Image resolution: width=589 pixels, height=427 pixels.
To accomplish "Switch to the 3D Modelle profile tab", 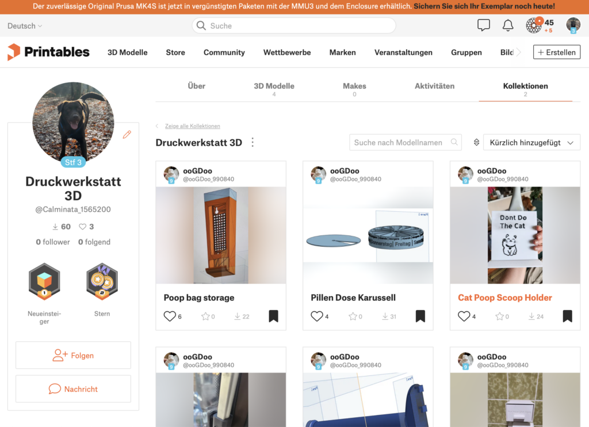I will pyautogui.click(x=274, y=90).
